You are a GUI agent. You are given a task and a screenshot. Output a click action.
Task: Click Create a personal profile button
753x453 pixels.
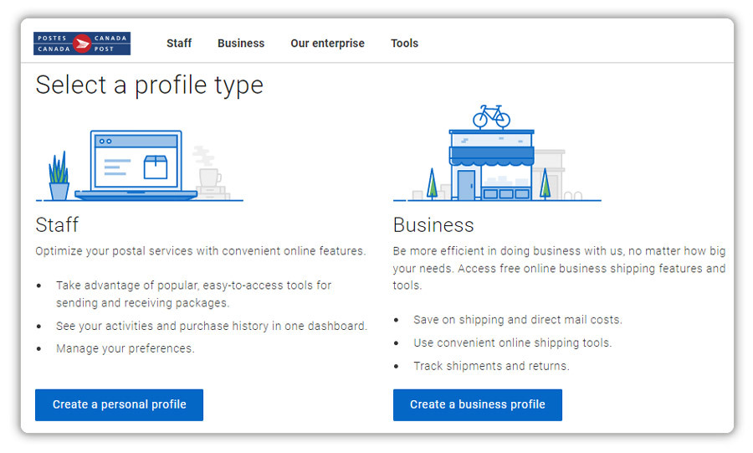[x=119, y=404]
